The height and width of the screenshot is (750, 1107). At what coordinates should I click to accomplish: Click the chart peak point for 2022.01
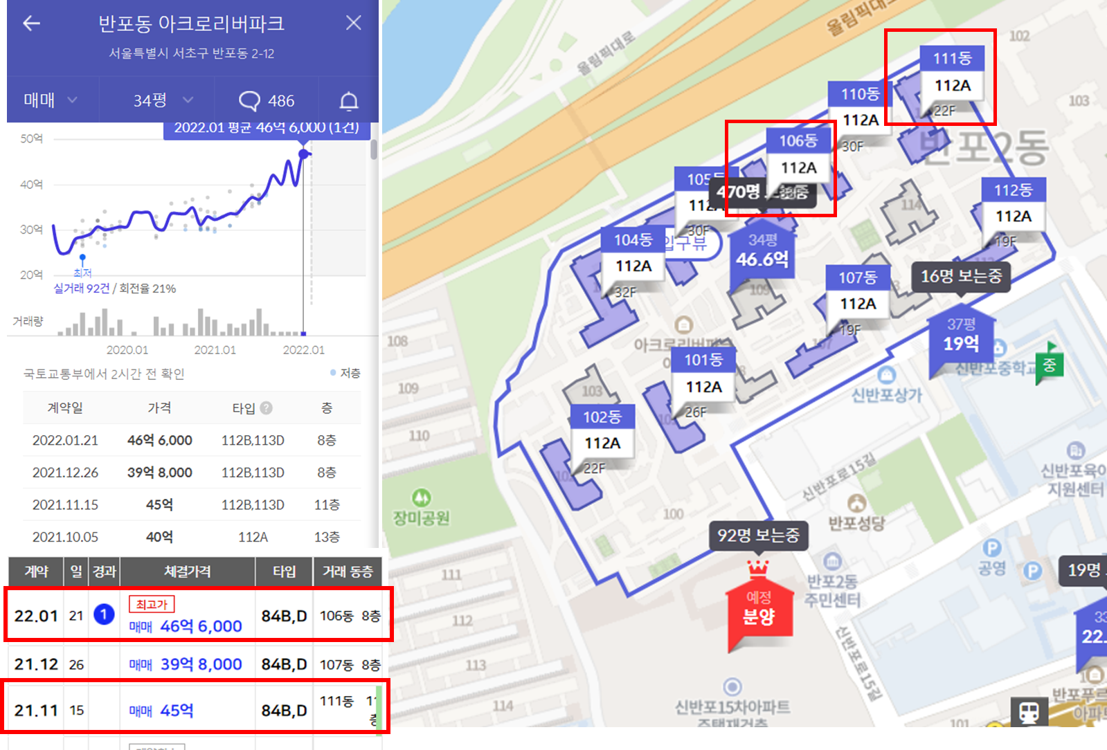click(x=303, y=154)
